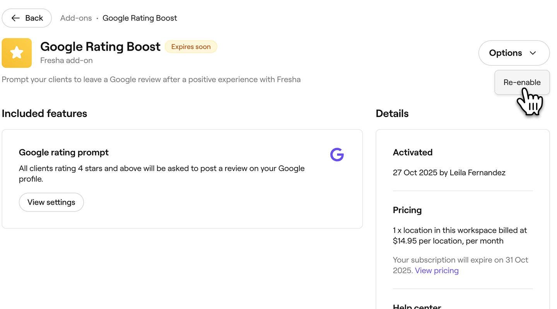
Task: Open the Options dropdown button
Action: 513,53
